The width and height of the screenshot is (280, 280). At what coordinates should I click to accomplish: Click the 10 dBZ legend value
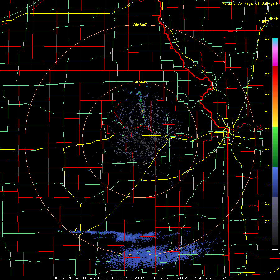[x=267, y=167]
